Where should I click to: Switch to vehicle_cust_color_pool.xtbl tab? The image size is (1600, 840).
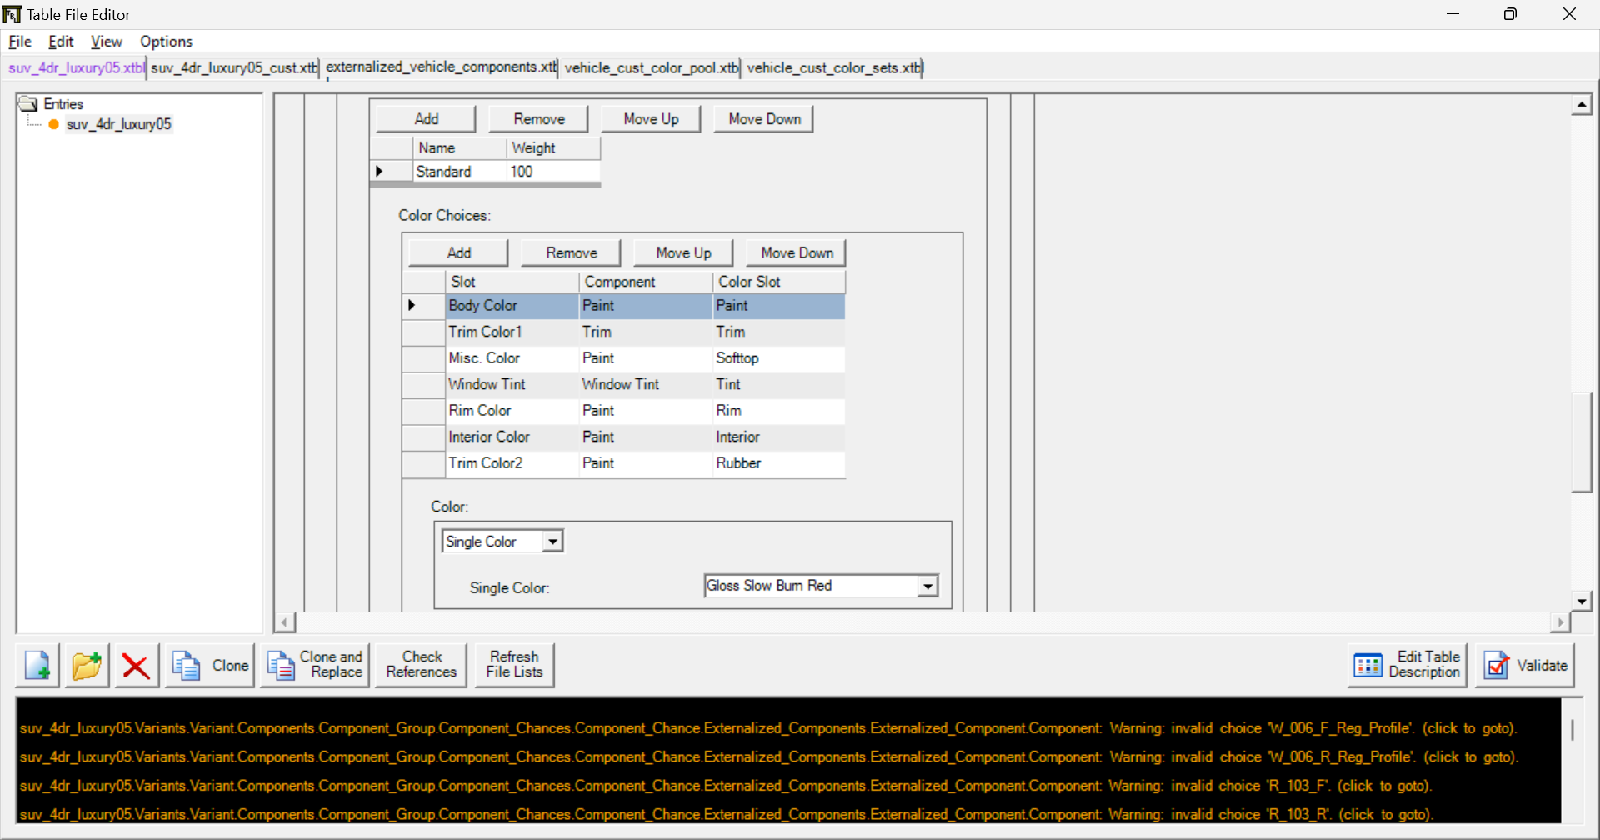click(x=651, y=68)
